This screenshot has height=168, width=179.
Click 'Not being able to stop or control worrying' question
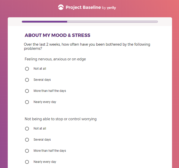tap(60, 119)
